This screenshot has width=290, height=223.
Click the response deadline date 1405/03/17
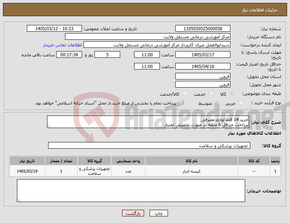point(203,54)
